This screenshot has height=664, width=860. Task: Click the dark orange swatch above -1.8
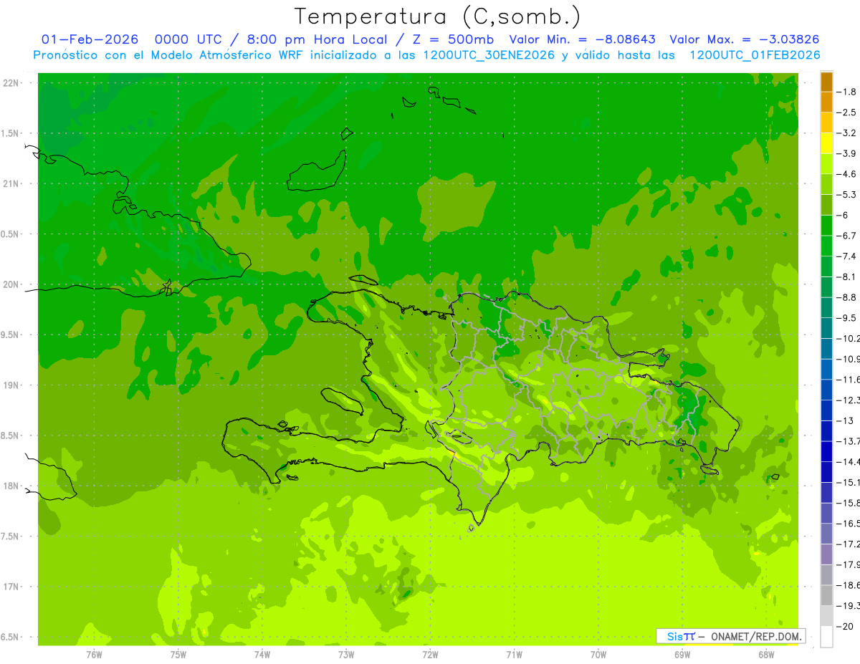pyautogui.click(x=826, y=82)
